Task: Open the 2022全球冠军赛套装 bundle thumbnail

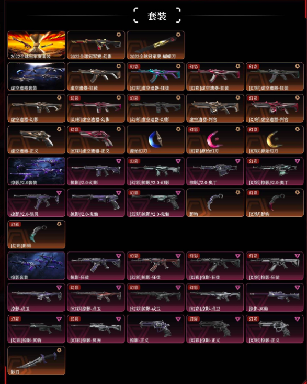Action: tap(37, 45)
